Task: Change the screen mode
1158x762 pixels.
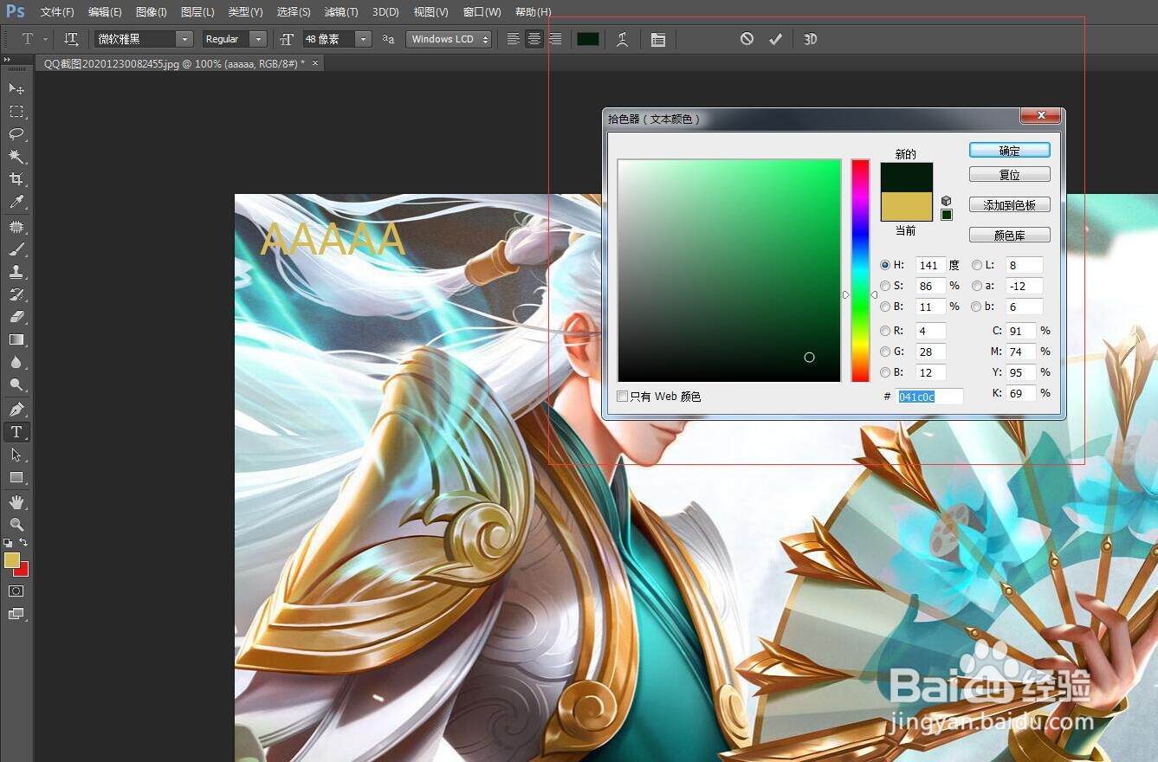Action: [x=16, y=613]
